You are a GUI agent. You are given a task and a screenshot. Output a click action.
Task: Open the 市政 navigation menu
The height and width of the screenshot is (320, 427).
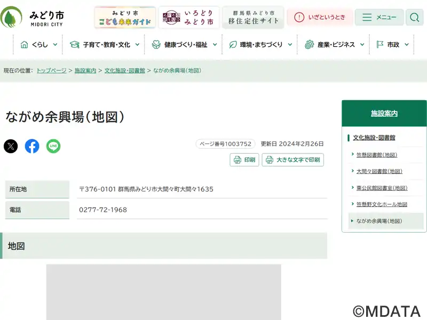coord(392,45)
